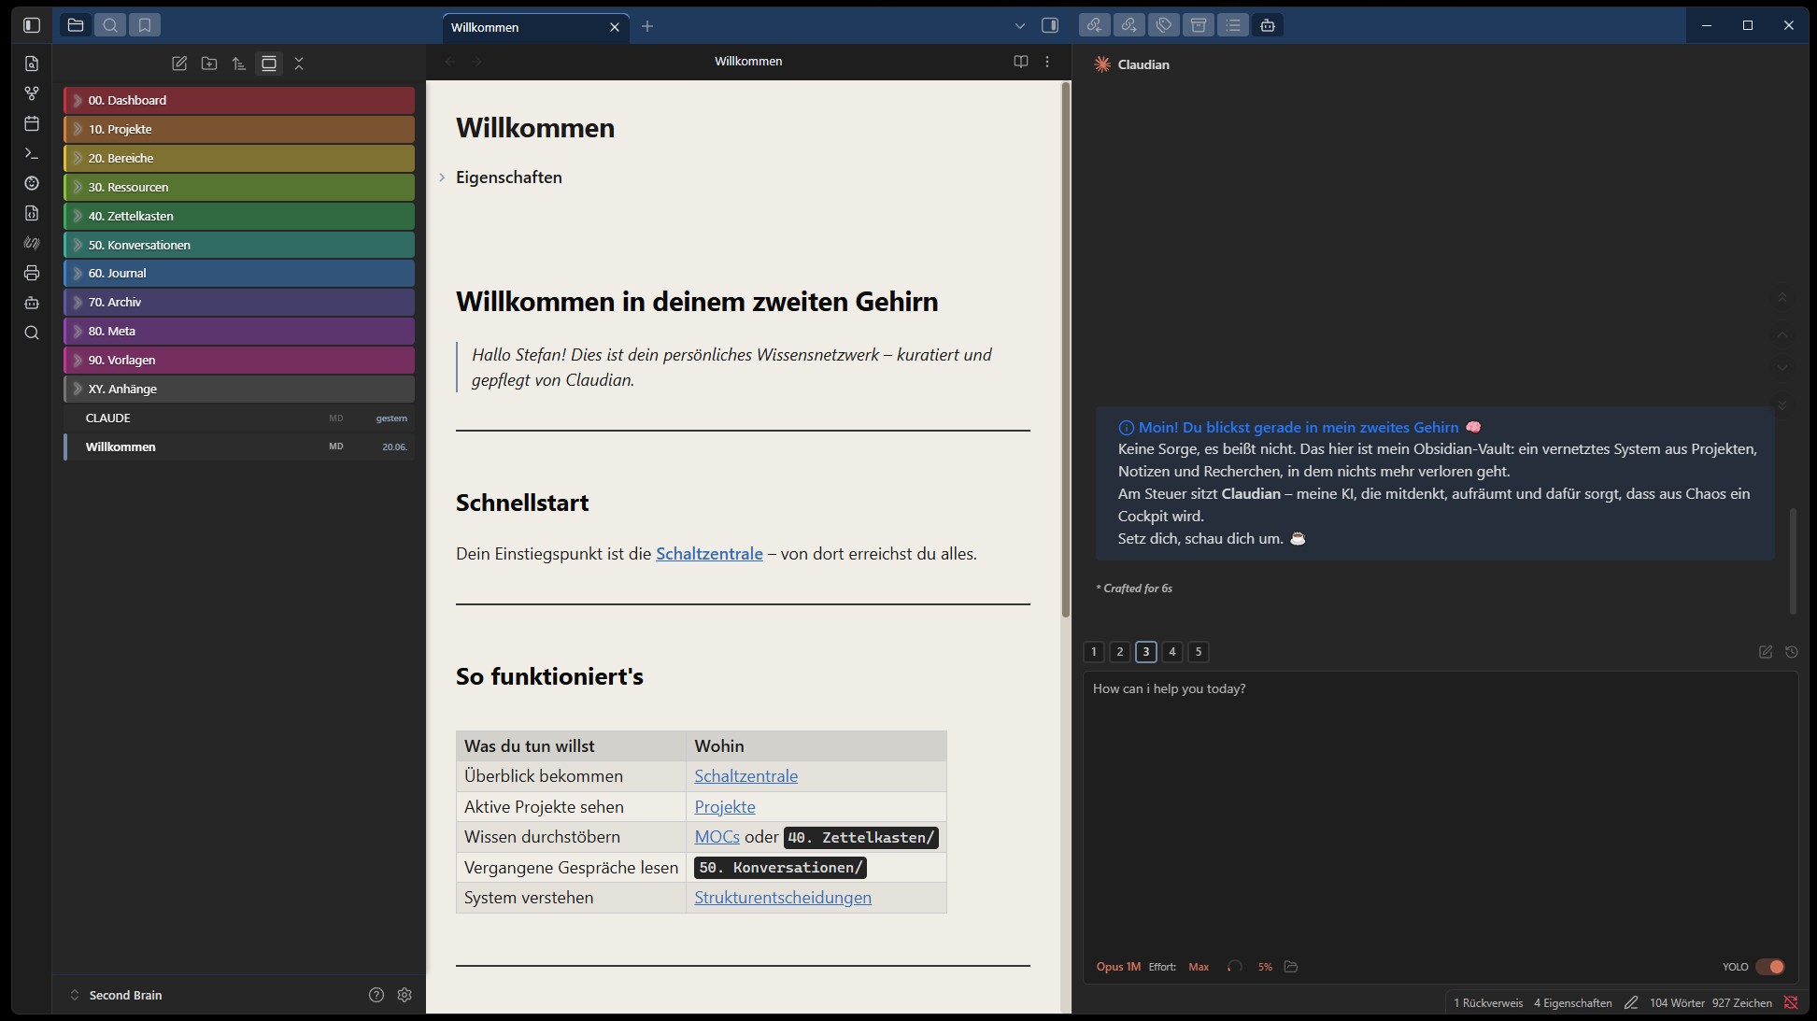Click the scribble wave ribbon icon
The image size is (1817, 1021).
(32, 243)
